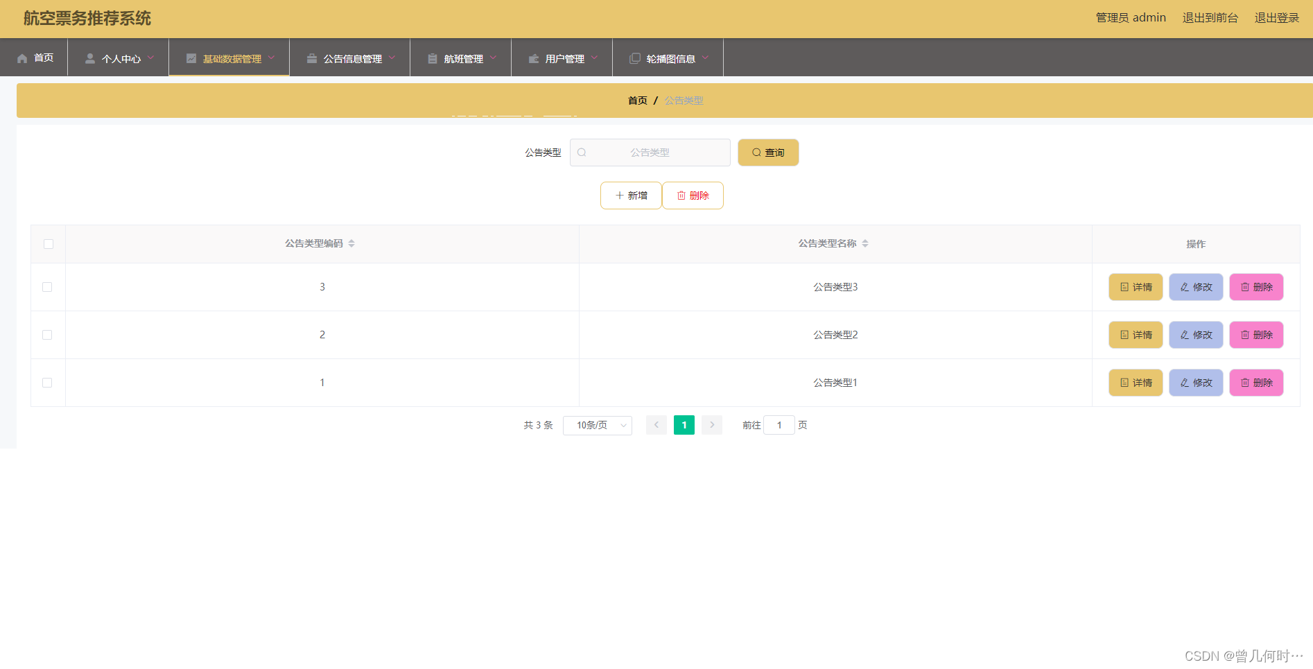1313x669 pixels.
Task: Click the 前往 page number input
Action: [779, 425]
